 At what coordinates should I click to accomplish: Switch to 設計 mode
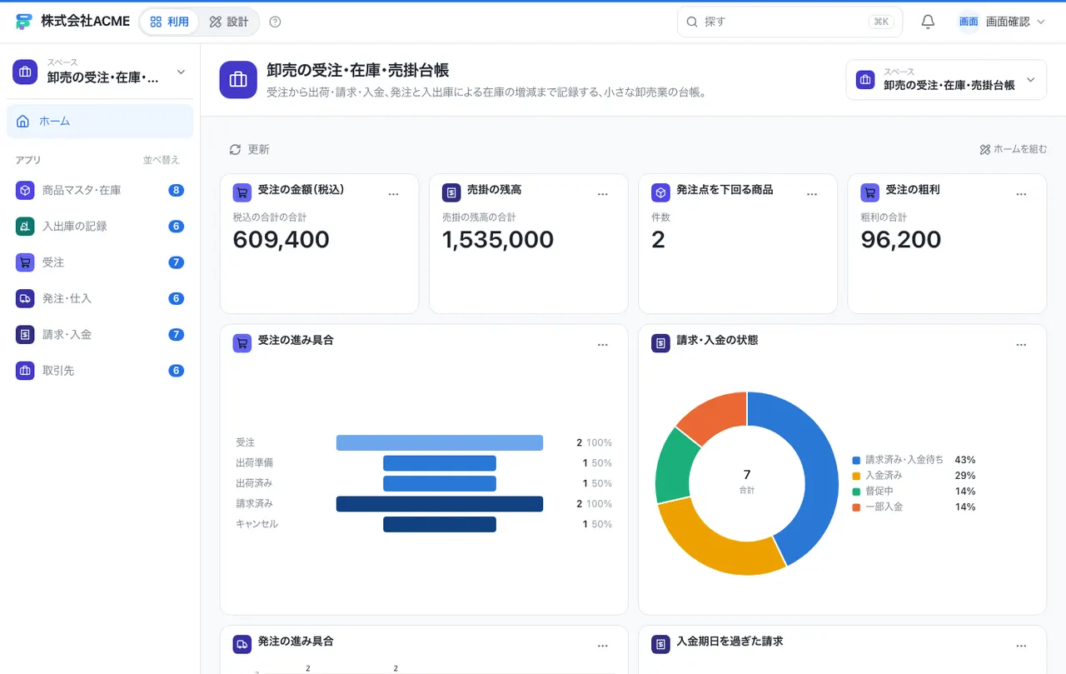pos(229,22)
